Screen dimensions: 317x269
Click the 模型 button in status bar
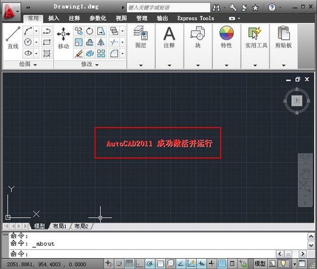coord(260,263)
